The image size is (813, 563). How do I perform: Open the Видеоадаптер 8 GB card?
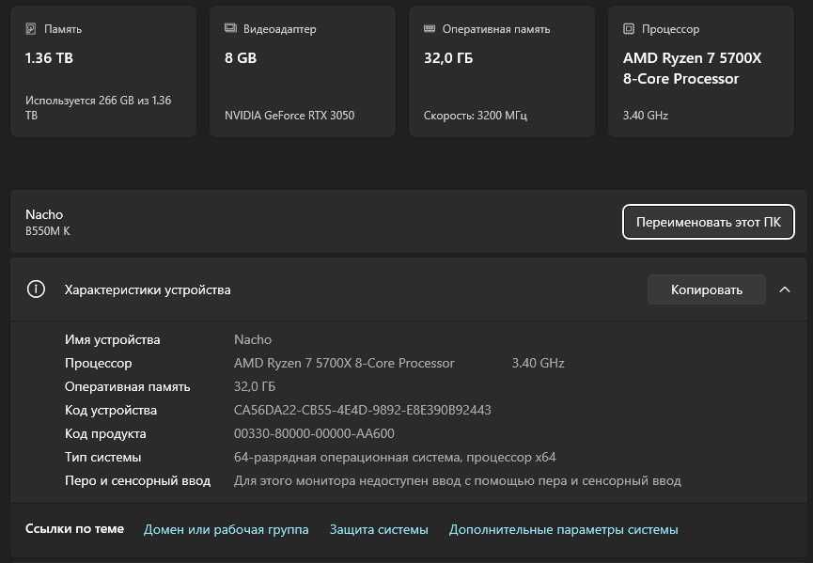(303, 71)
